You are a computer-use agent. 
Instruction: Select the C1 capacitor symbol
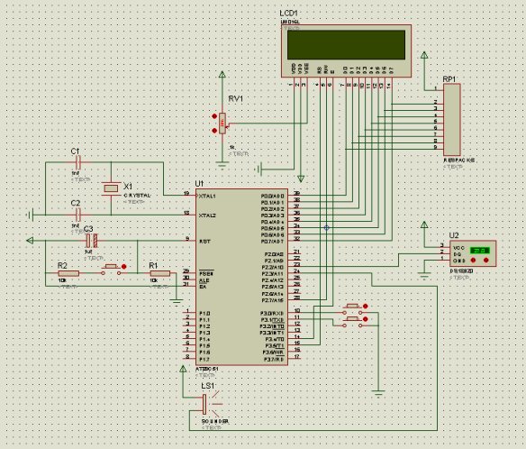77,162
